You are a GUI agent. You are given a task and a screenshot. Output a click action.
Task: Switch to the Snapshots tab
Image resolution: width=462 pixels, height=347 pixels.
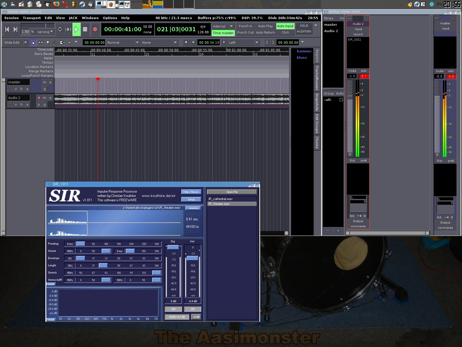pos(317,102)
